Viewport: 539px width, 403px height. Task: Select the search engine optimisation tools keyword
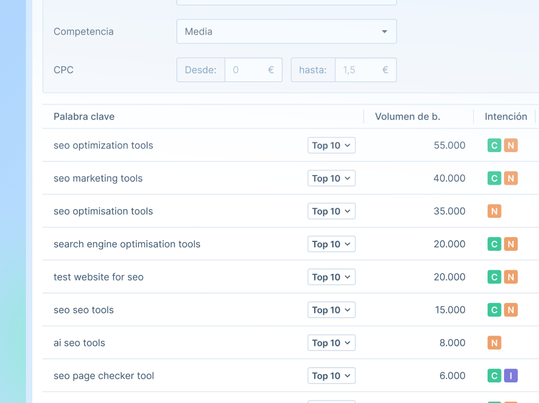pos(127,244)
